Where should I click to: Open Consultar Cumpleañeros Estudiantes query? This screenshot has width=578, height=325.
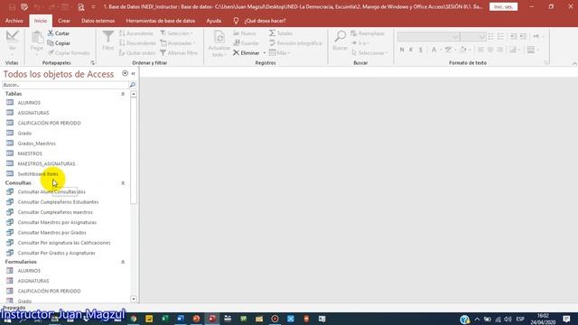(x=58, y=202)
